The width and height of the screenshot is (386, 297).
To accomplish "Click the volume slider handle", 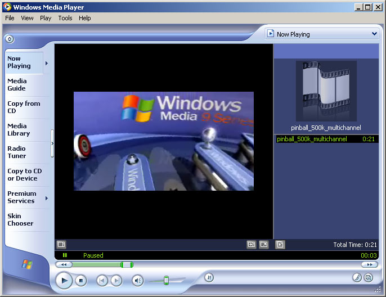I will coord(167,280).
